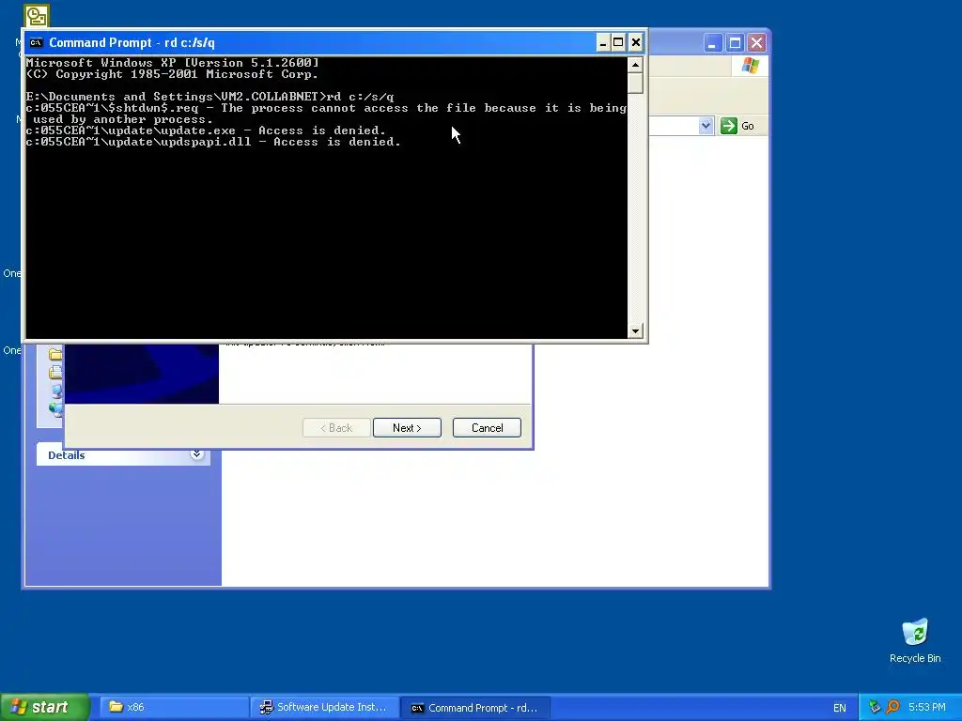Click the Go label in the Explorer address bar
Image resolution: width=962 pixels, height=721 pixels.
point(747,126)
